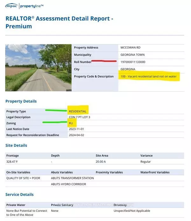Select the highlighted RU zoning value

coord(71,123)
